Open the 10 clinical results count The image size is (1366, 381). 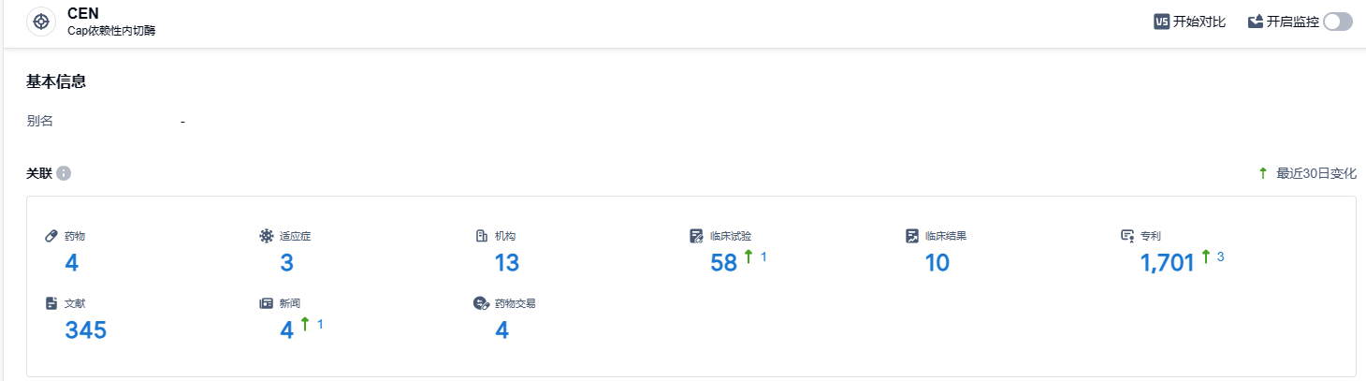(x=937, y=263)
